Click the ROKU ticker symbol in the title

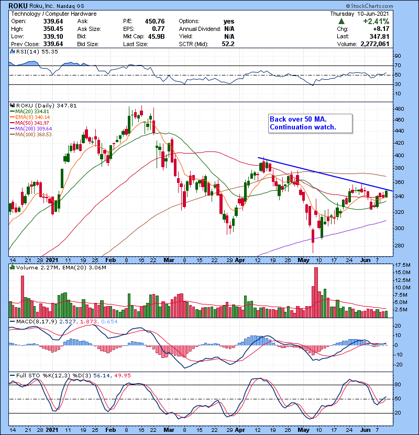point(18,6)
